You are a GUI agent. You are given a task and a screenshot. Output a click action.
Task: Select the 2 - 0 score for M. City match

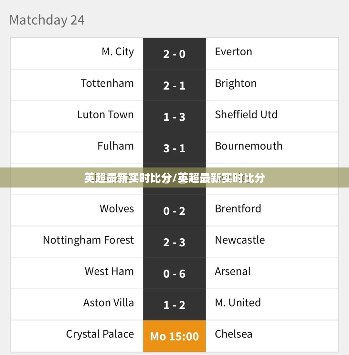(x=174, y=54)
